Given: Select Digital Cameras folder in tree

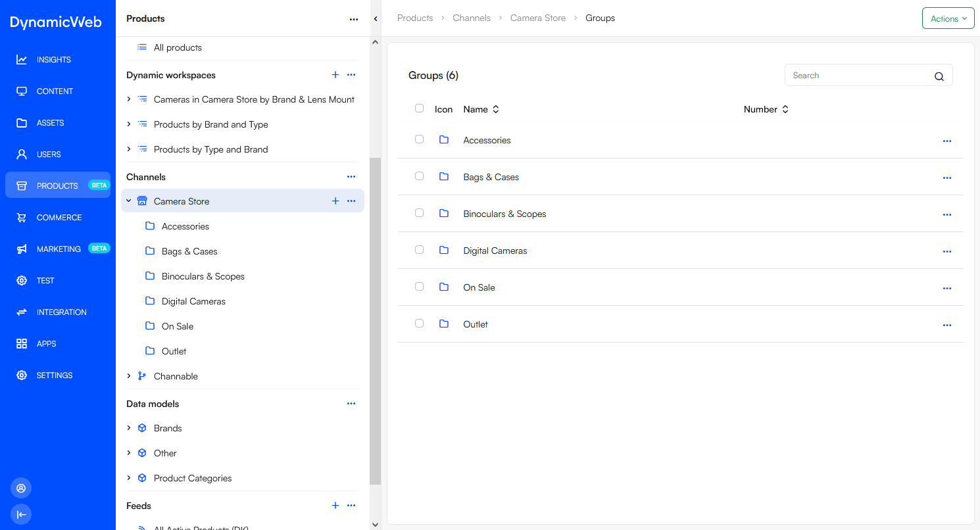Looking at the screenshot, I should (193, 301).
